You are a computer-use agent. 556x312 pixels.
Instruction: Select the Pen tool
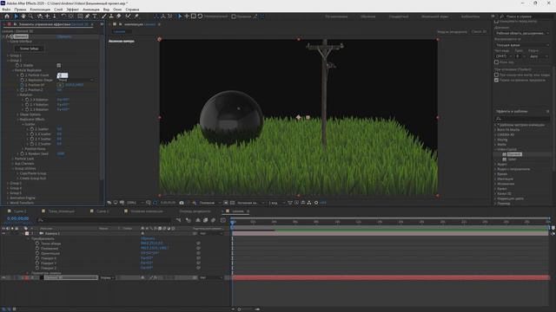(87, 16)
